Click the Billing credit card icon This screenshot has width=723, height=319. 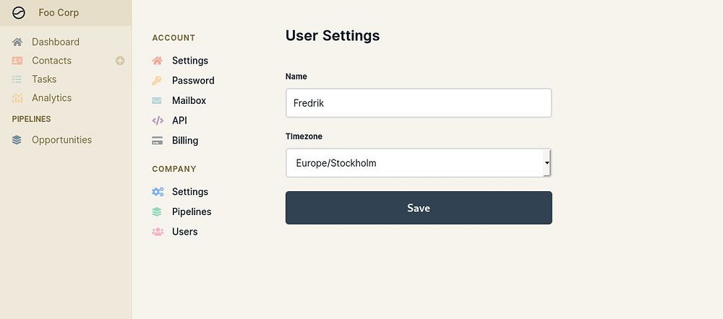point(158,141)
